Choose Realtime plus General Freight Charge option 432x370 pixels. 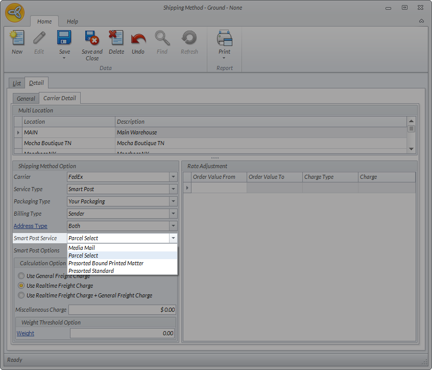click(x=21, y=295)
